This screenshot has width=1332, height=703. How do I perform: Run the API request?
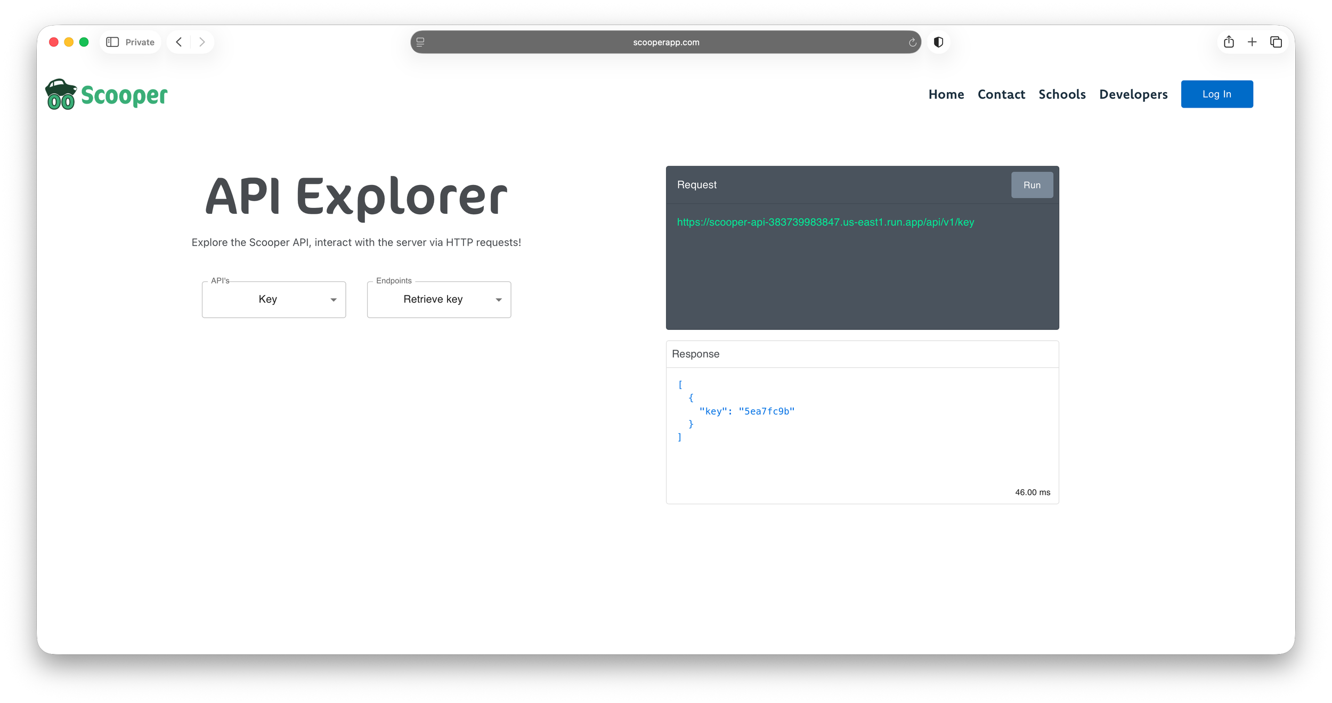[x=1032, y=185]
